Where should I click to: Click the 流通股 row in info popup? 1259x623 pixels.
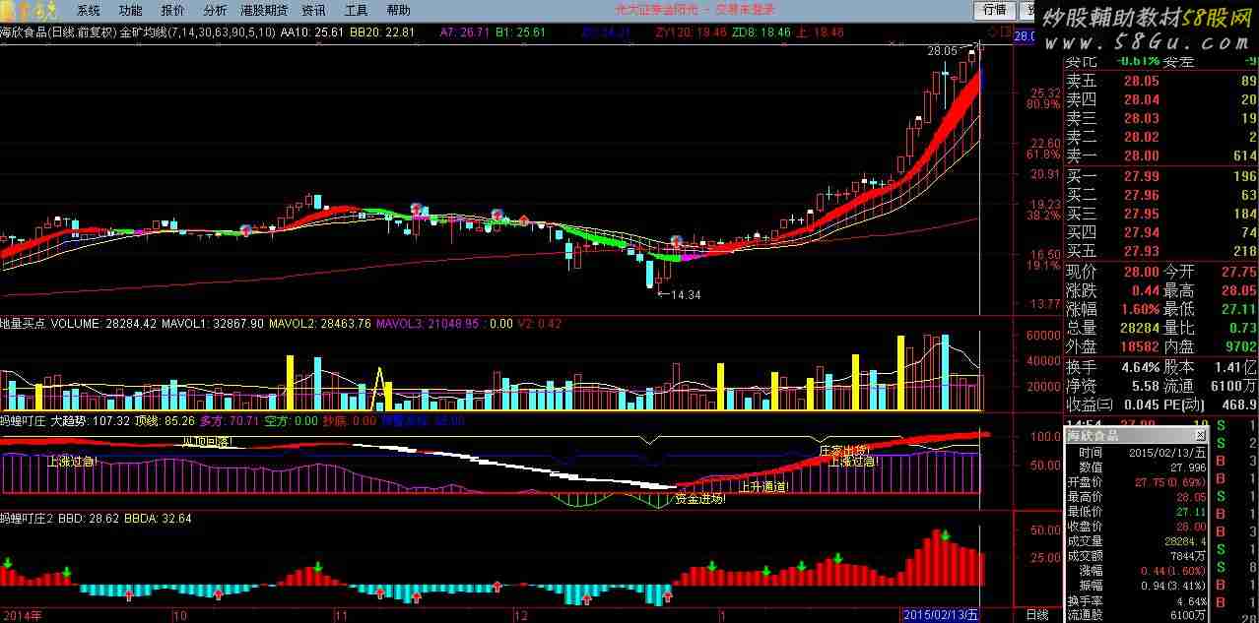pos(1138,616)
